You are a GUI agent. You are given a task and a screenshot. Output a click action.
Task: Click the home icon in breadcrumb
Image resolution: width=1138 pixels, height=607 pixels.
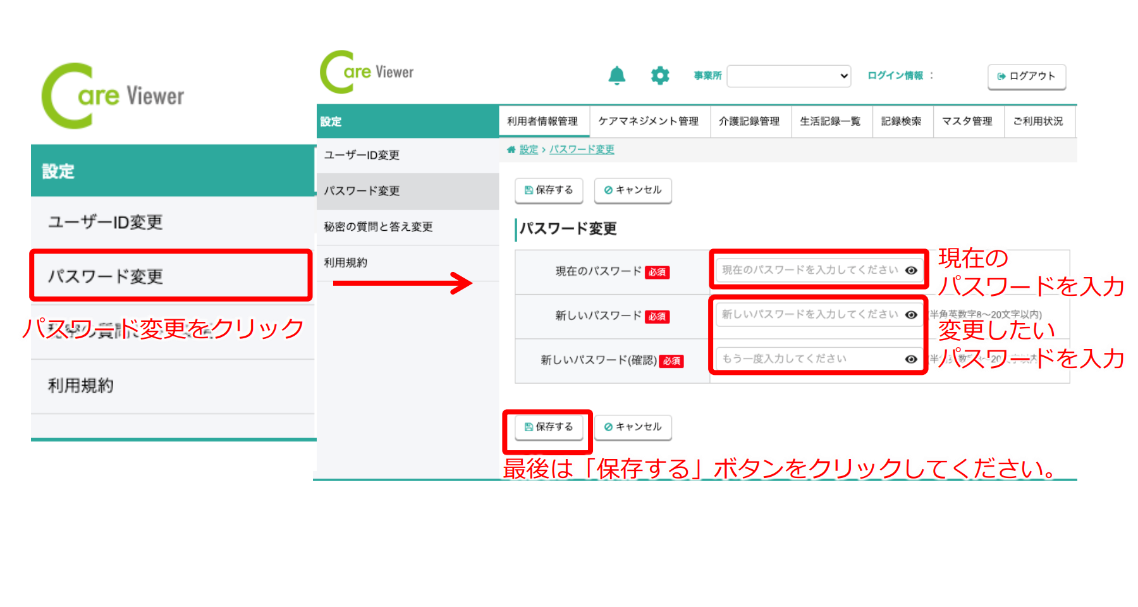point(511,150)
